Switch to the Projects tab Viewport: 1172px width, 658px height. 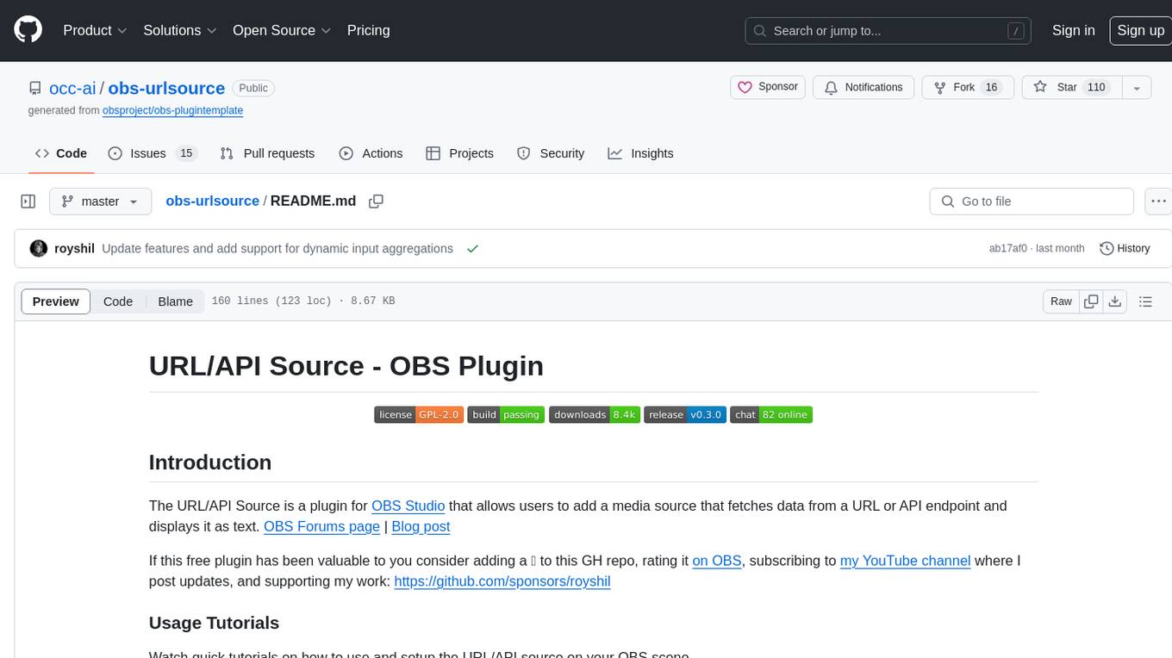[460, 153]
